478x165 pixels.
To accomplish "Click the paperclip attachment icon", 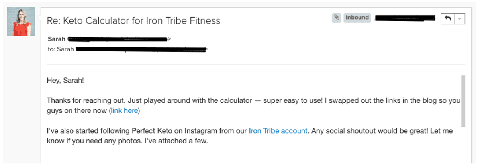I will [x=337, y=18].
